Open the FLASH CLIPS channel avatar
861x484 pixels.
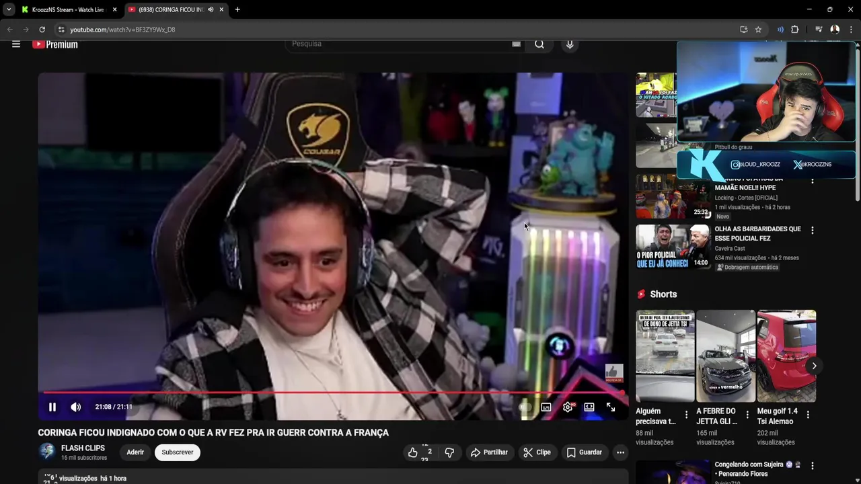pyautogui.click(x=47, y=452)
